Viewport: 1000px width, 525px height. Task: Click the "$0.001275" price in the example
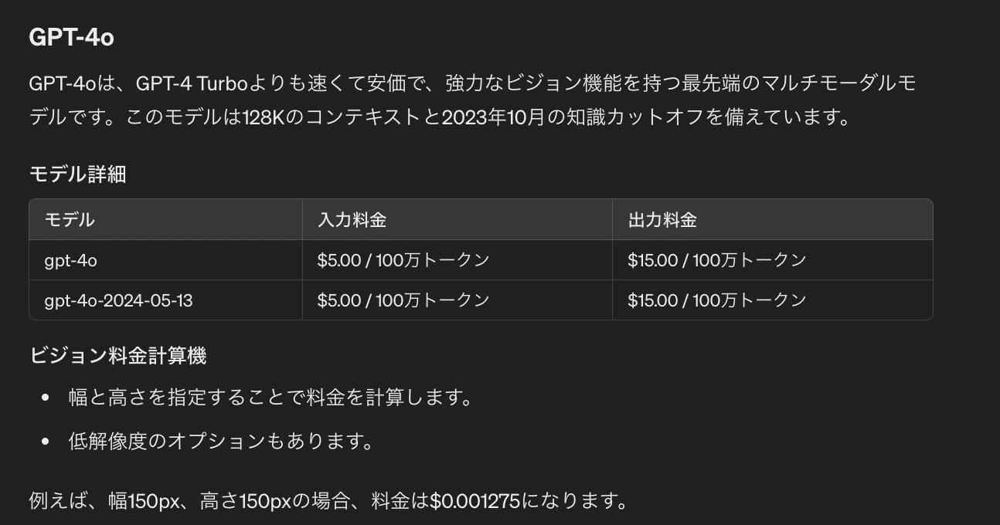coord(475,501)
